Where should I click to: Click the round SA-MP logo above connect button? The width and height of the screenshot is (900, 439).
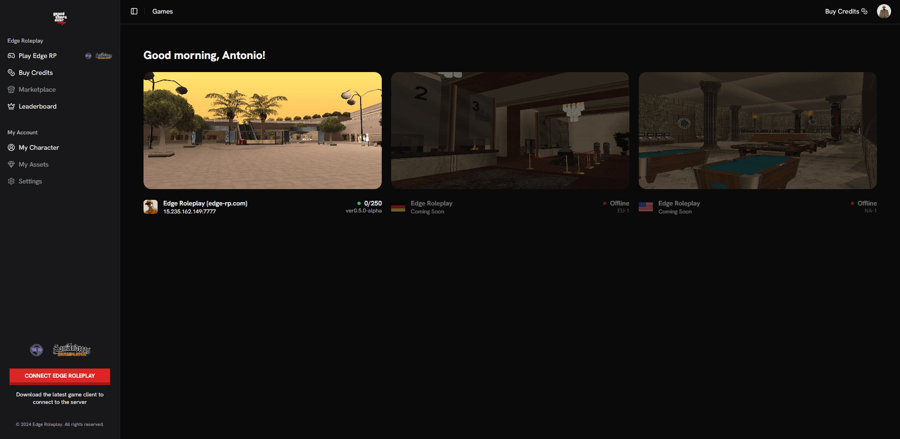point(37,350)
